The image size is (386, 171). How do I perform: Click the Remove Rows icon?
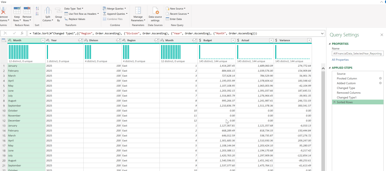27,11
